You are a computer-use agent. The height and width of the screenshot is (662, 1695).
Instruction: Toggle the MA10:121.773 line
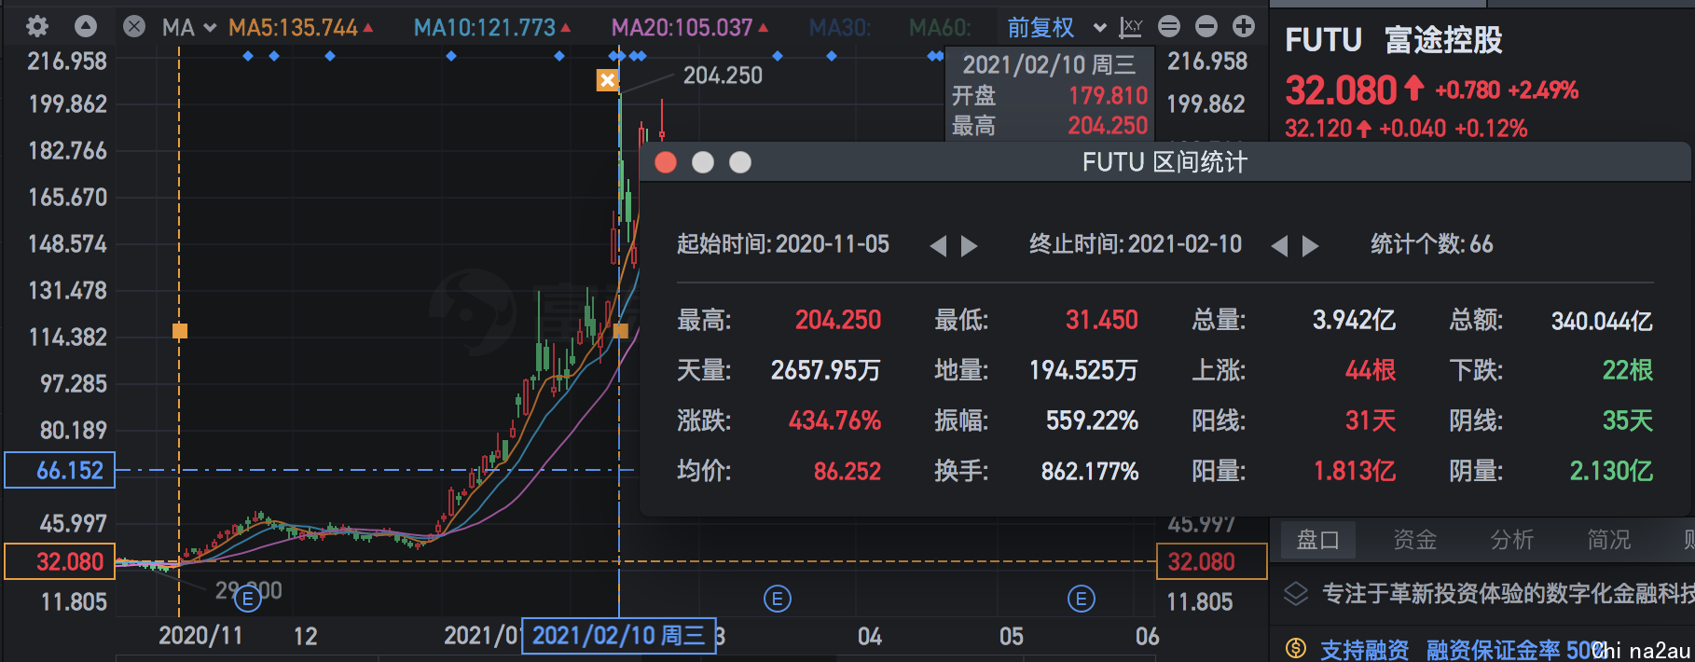point(491,28)
